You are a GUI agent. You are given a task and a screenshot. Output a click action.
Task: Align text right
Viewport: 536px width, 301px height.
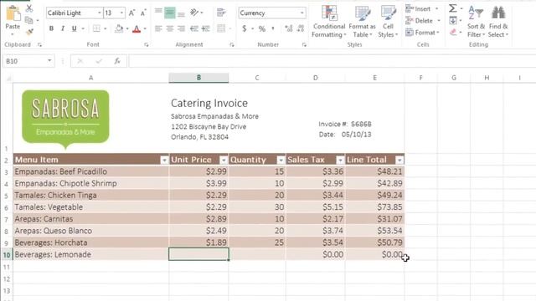181,28
